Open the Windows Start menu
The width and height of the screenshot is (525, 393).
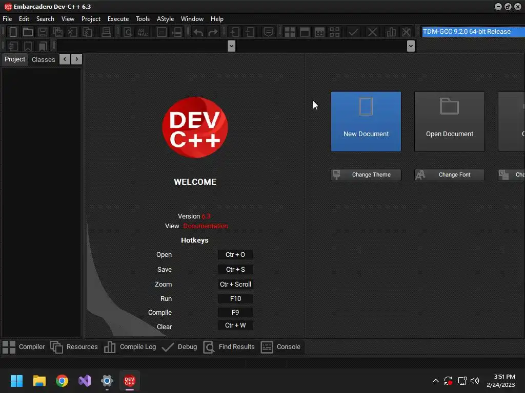16,381
